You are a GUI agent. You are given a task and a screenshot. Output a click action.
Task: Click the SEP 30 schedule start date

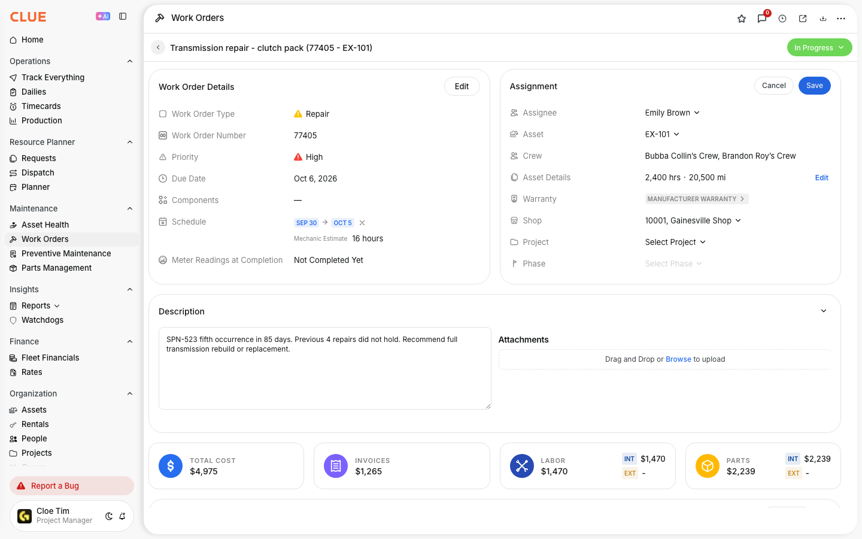click(306, 223)
